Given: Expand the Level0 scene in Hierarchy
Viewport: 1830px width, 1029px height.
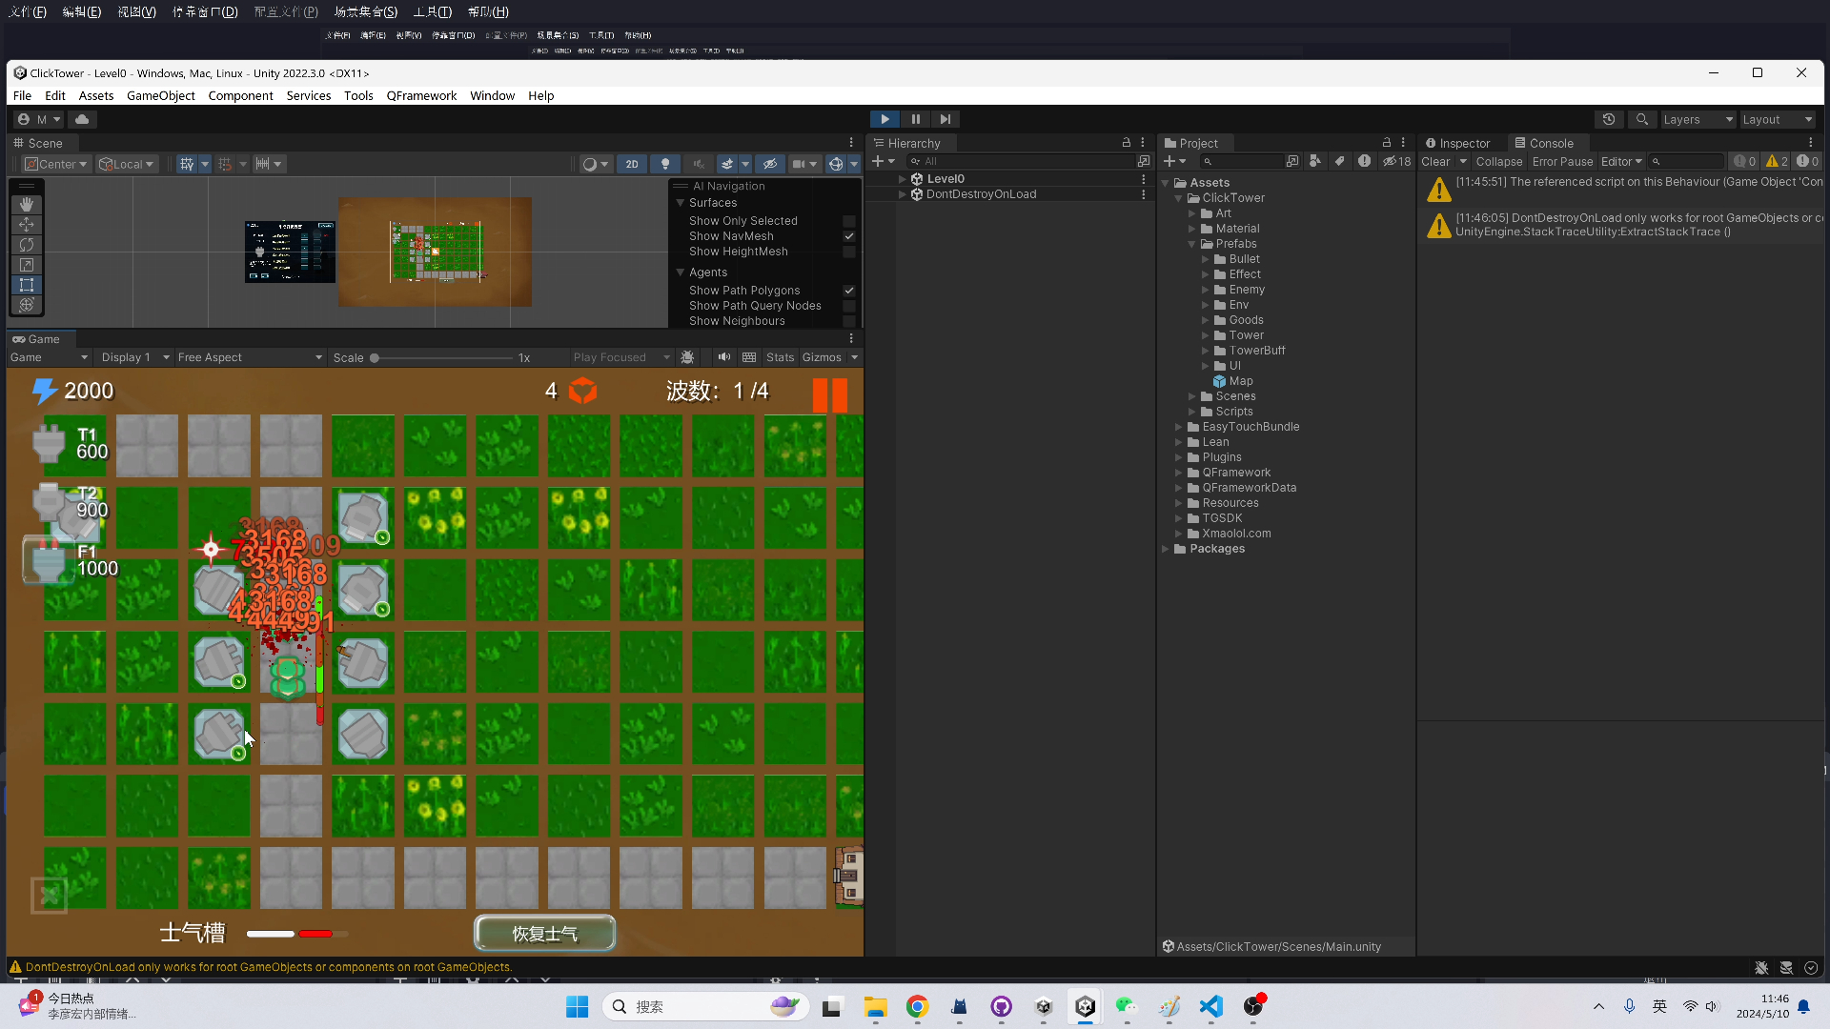Looking at the screenshot, I should (902, 179).
